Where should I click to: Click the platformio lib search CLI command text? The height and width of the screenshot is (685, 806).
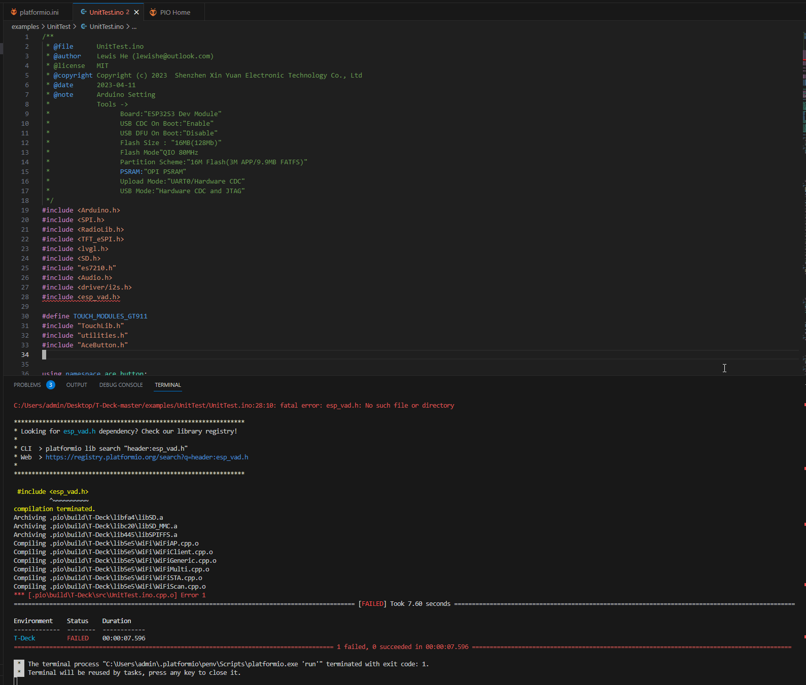117,449
